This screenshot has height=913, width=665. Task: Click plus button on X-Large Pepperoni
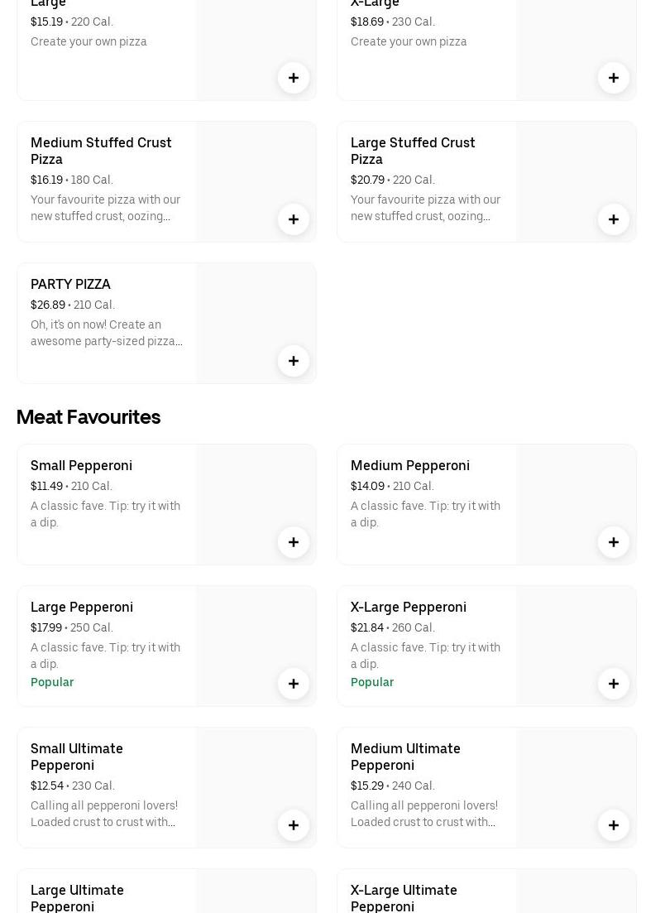(x=614, y=684)
